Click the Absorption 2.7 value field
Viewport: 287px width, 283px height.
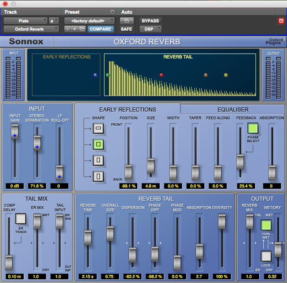199,277
